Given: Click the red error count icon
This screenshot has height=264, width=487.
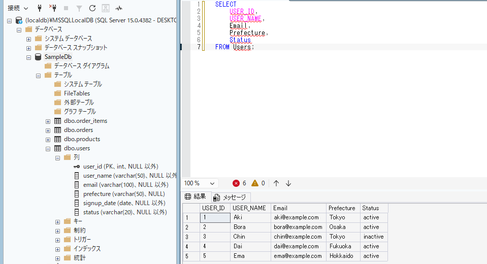Looking at the screenshot, I should tap(236, 183).
